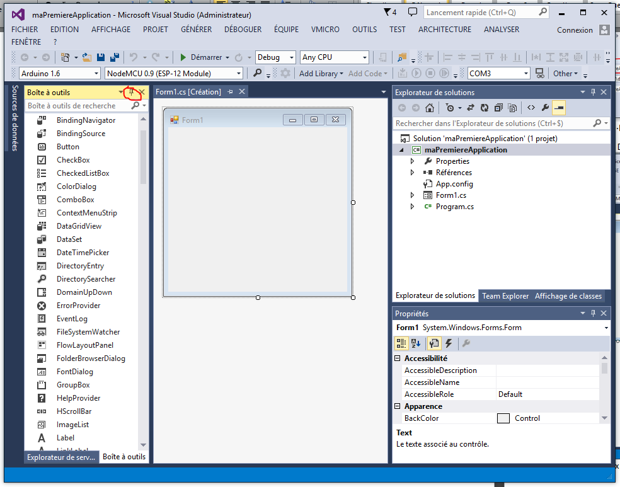Select the ComboBox control in toolbox
This screenshot has width=620, height=487.
click(75, 200)
